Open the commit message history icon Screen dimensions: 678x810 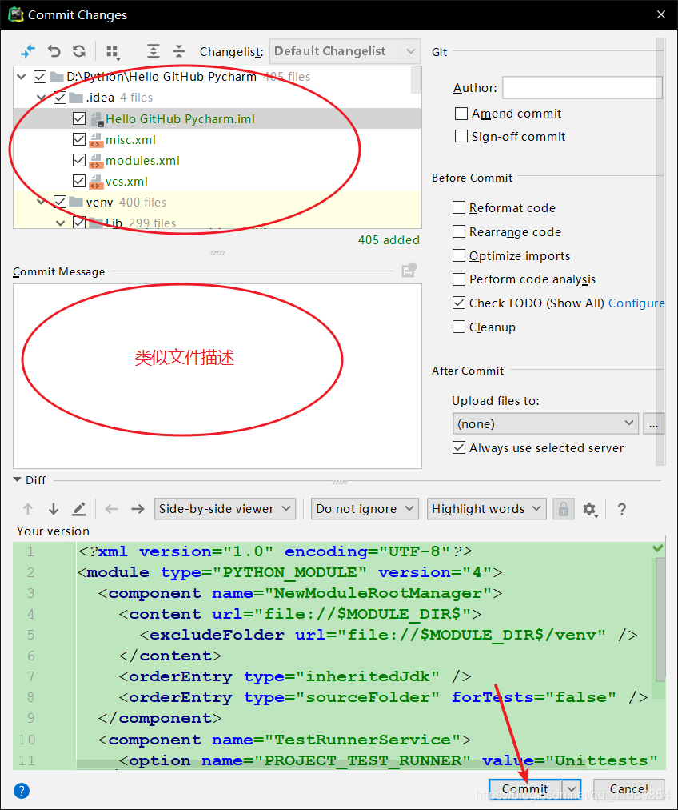409,270
